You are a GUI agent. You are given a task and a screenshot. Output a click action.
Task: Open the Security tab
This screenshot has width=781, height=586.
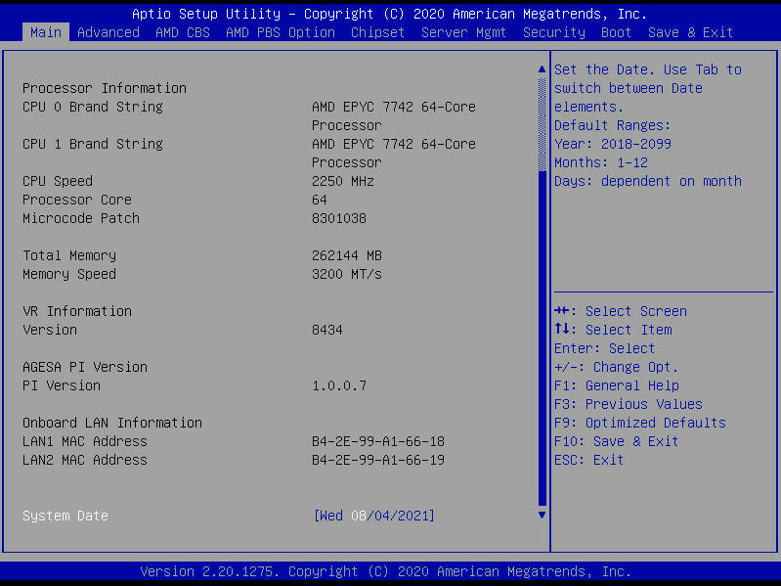[554, 32]
